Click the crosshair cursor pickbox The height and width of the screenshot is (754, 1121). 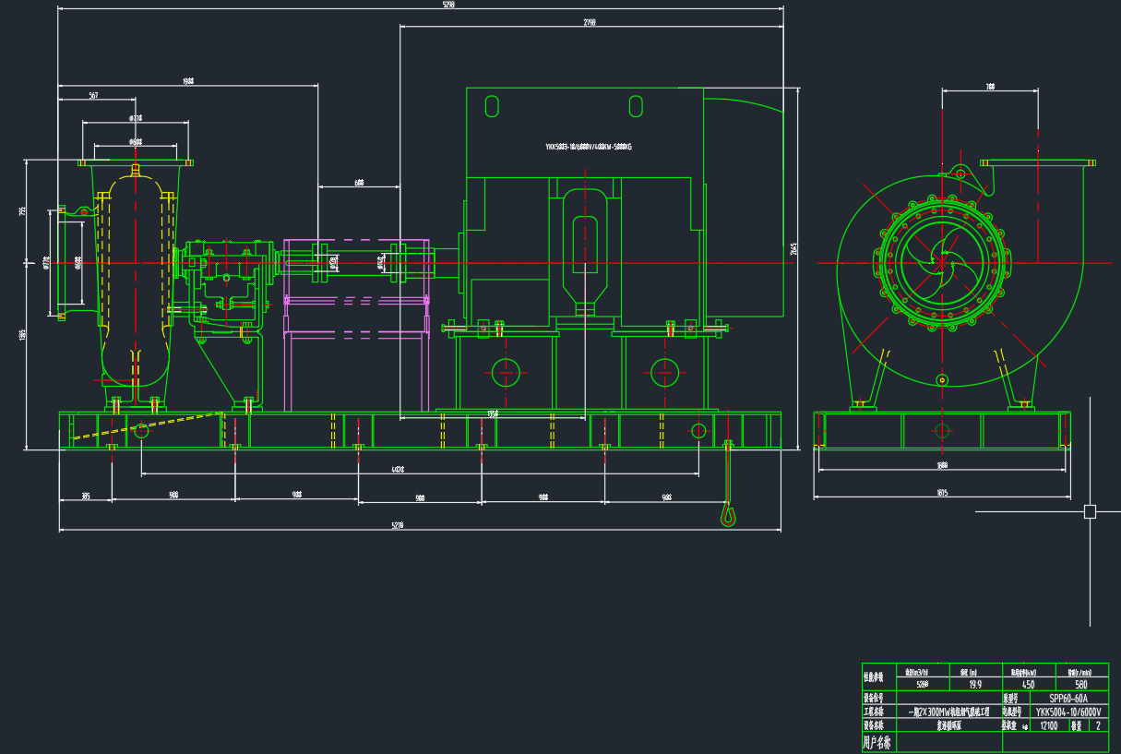tap(1090, 511)
